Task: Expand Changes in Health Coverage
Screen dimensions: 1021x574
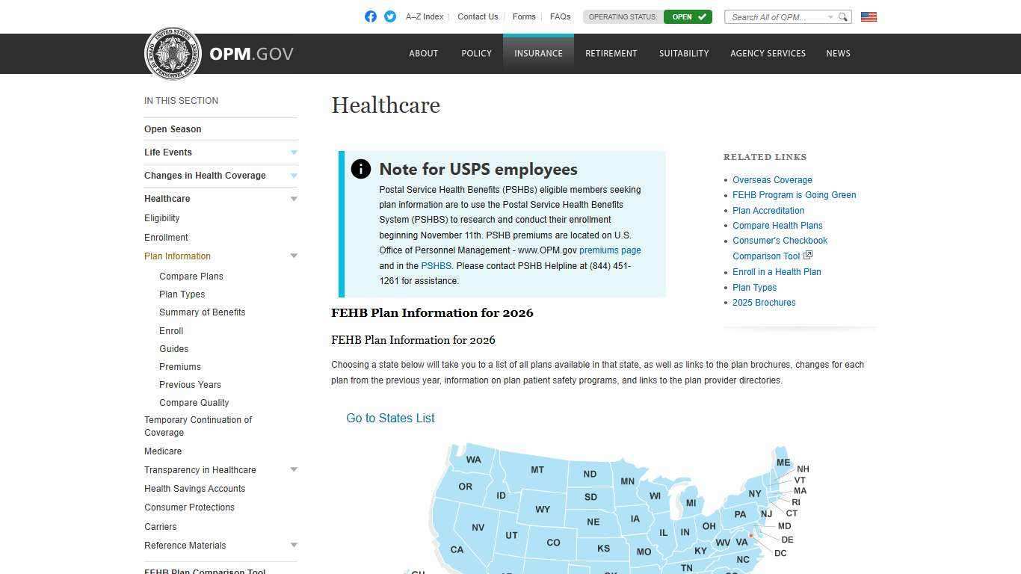Action: coord(294,176)
